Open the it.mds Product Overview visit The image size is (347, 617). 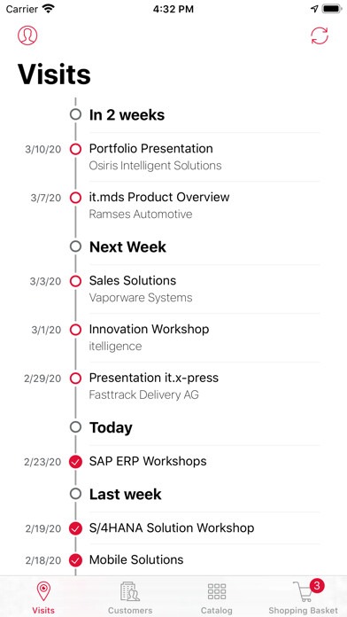pos(204,206)
